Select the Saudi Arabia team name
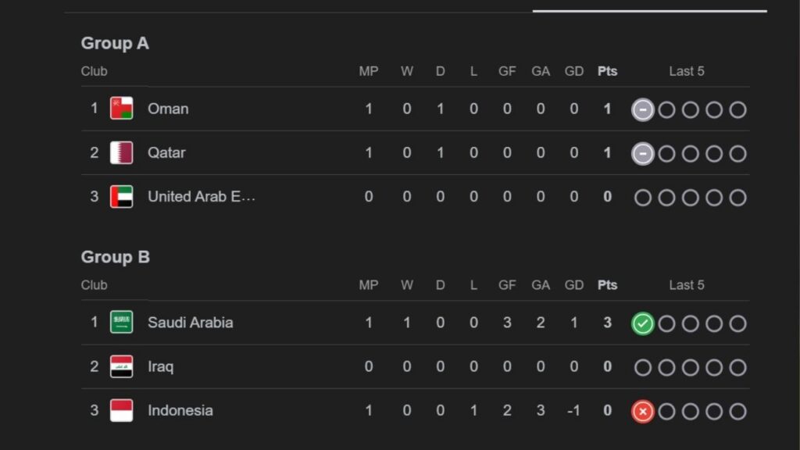This screenshot has width=800, height=450. (191, 322)
